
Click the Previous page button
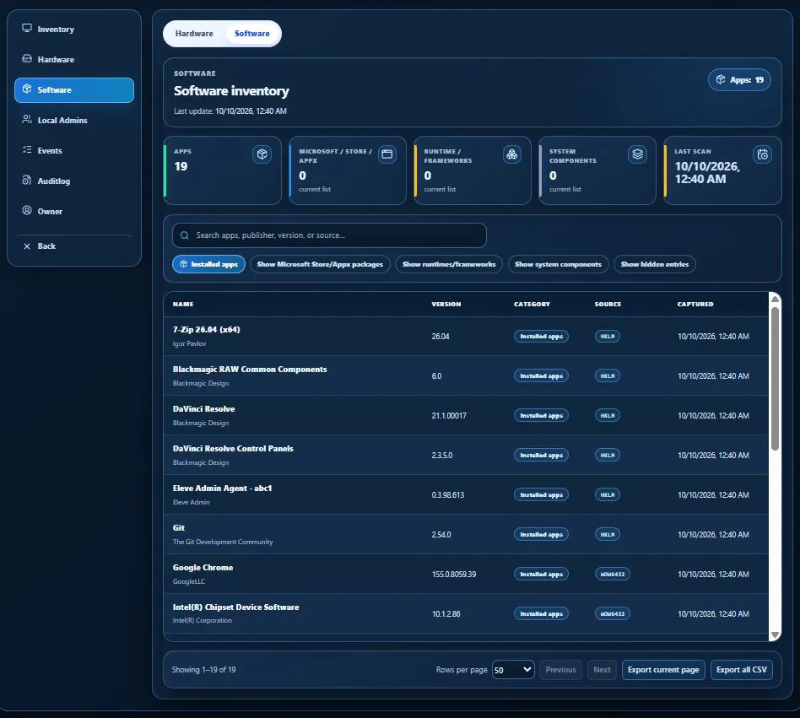pos(560,670)
